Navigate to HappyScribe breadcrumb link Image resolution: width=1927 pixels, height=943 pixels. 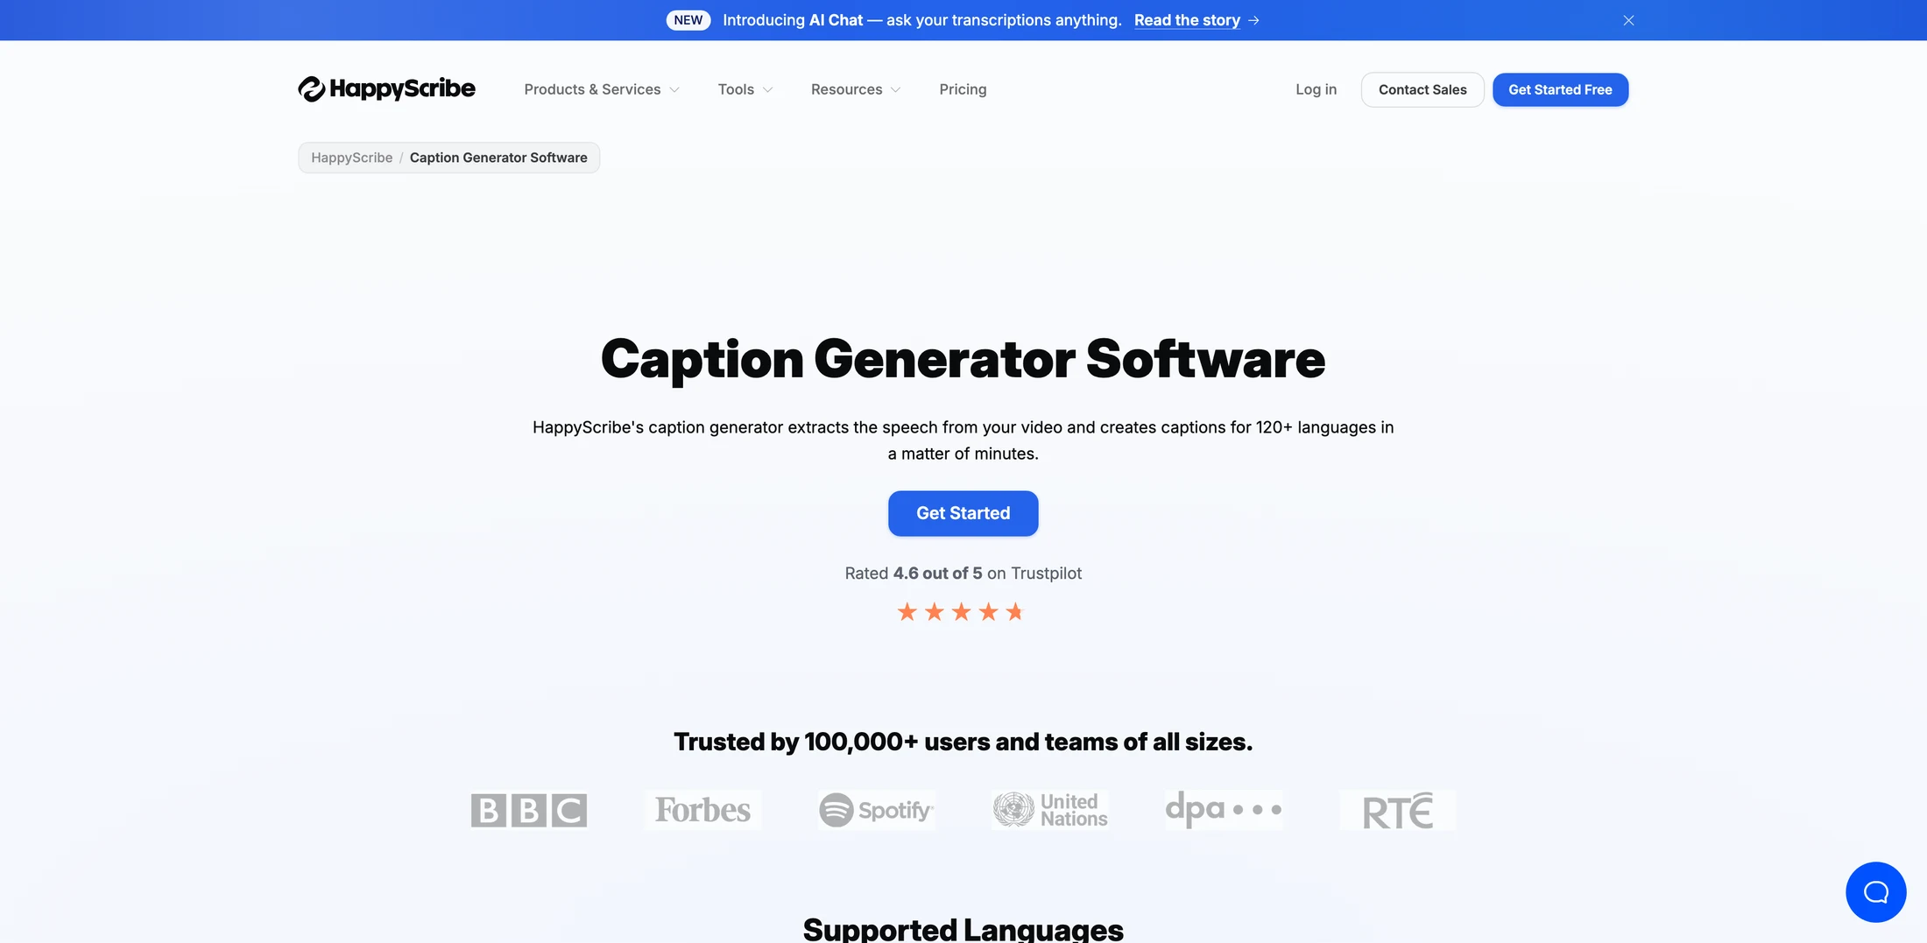coord(352,158)
